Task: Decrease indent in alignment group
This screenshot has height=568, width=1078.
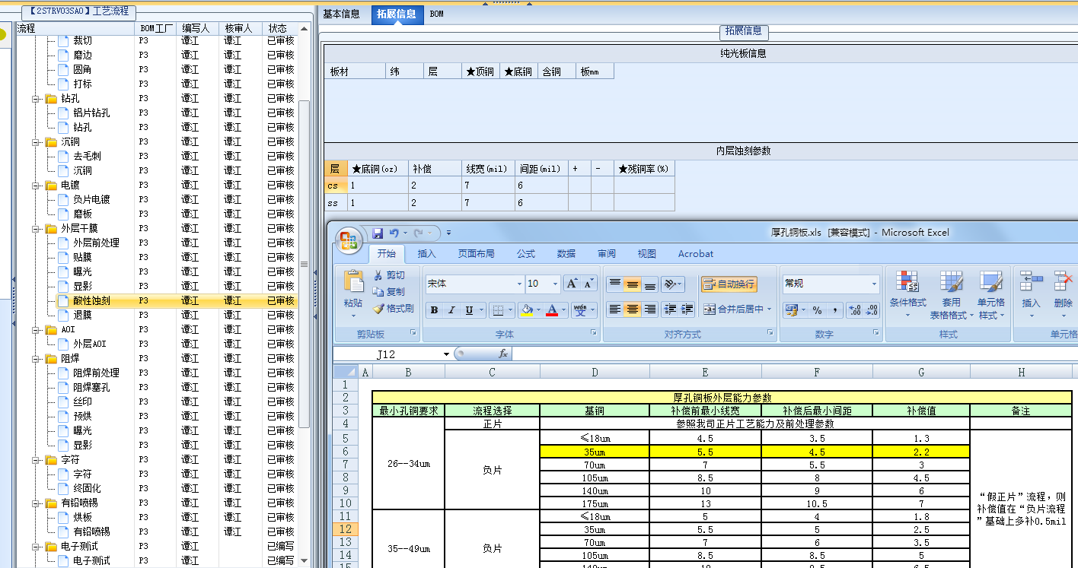Action: (670, 309)
